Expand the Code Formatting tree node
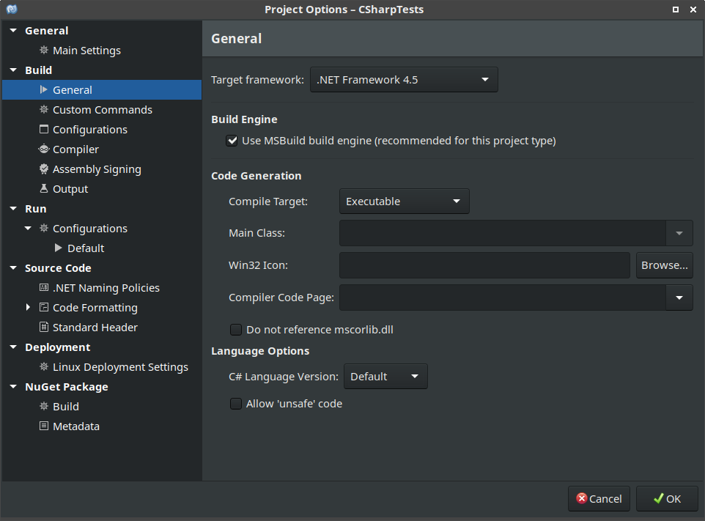Screen dimensions: 705x521 click(29, 308)
